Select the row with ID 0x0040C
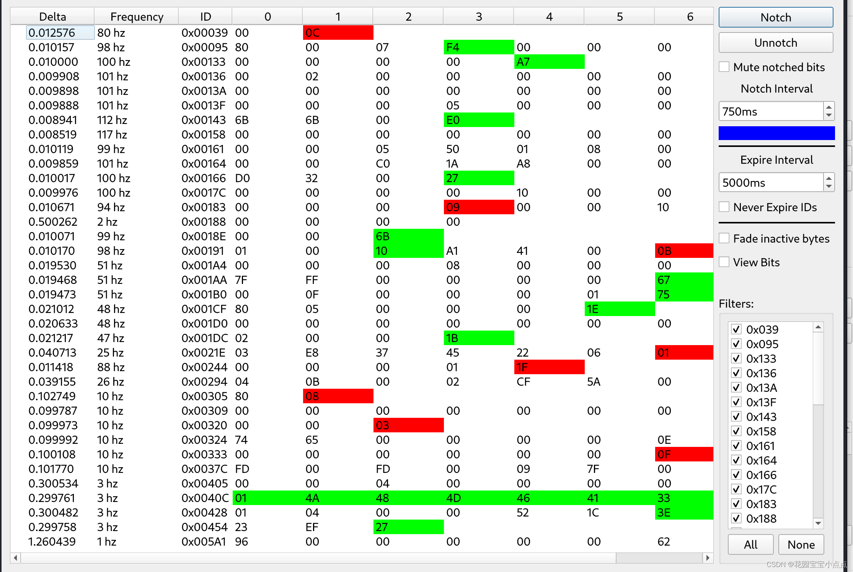 tap(205, 498)
